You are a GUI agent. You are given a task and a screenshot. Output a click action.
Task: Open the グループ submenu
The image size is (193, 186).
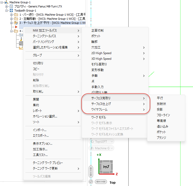click(53, 55)
